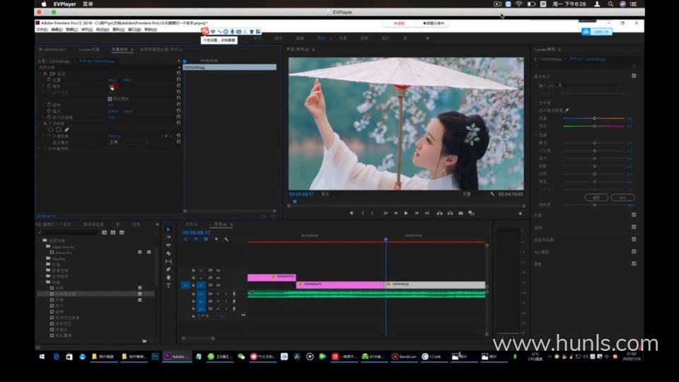Choose the Type (T) tool
Screen dimensions: 679x382
tap(168, 286)
